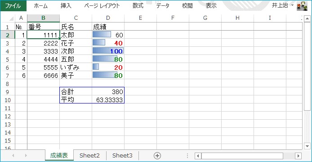Select column D header
Screen dimensions: 312x162
click(x=108, y=18)
